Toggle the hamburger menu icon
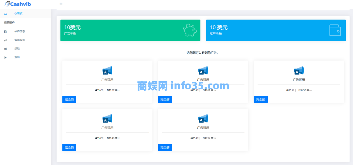The width and height of the screenshot is (353, 165). [61, 4]
